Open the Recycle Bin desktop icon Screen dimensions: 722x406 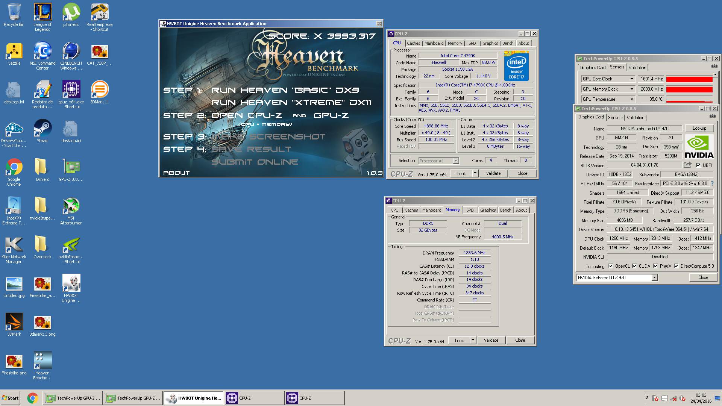tap(14, 15)
